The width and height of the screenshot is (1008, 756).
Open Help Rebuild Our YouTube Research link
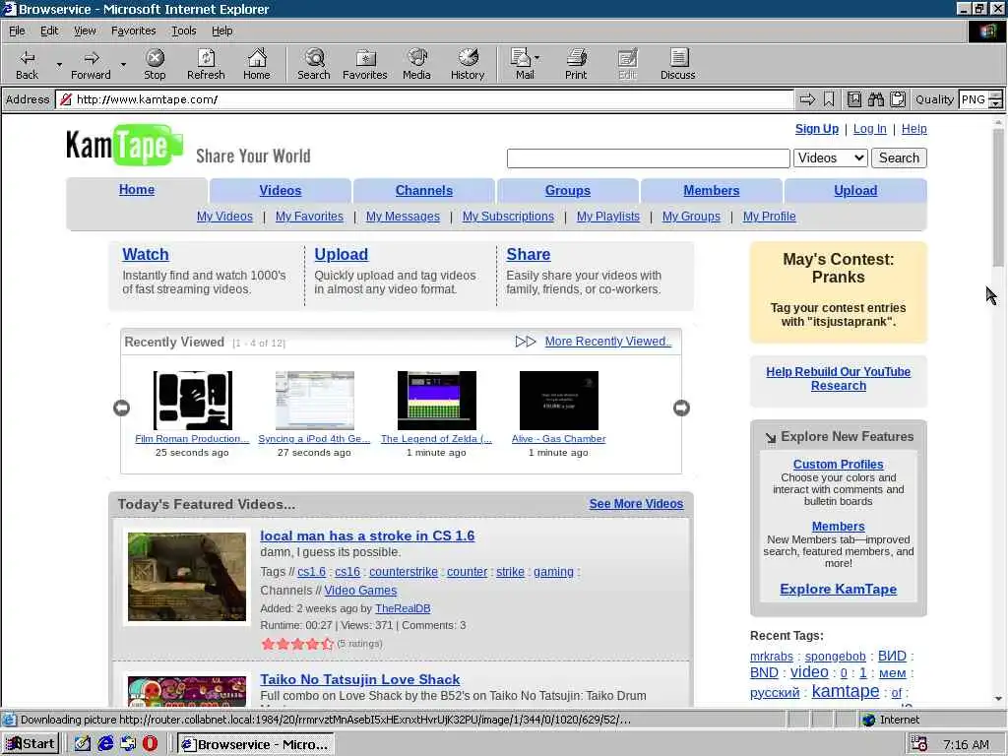click(839, 379)
